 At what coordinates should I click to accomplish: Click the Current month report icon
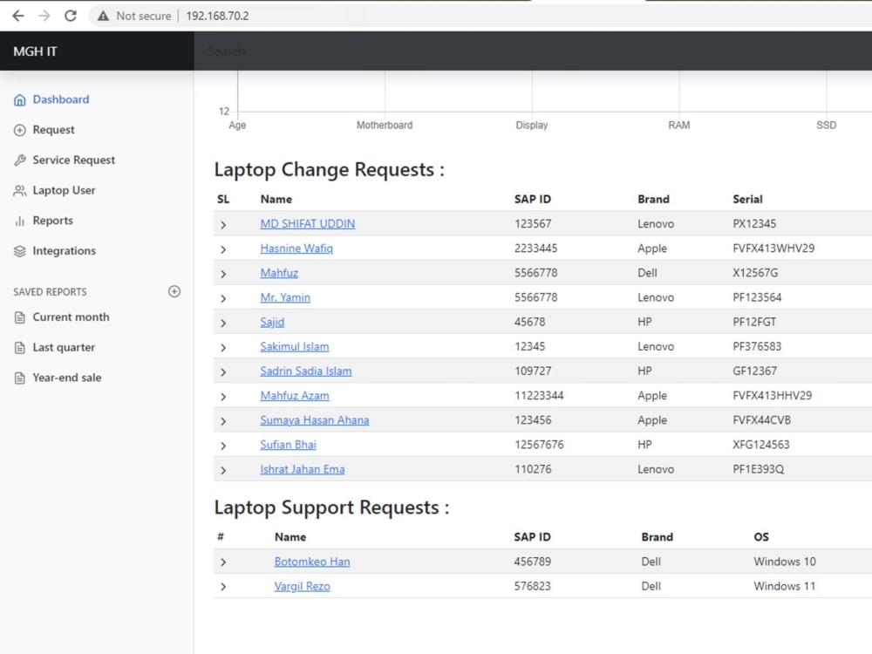tap(19, 317)
